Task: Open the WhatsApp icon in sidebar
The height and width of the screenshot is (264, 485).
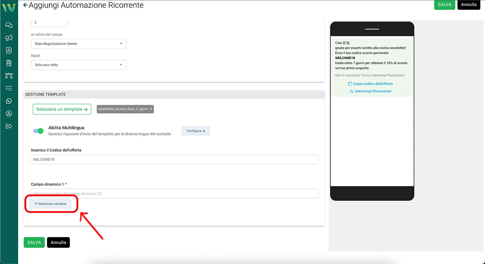Action: (9, 101)
